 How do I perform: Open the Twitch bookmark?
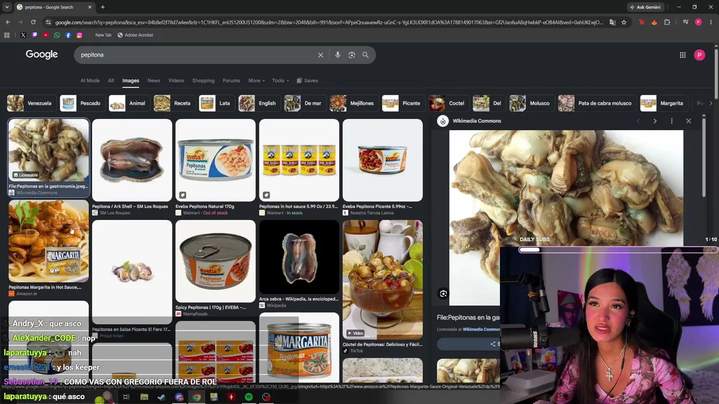pyautogui.click(x=34, y=35)
